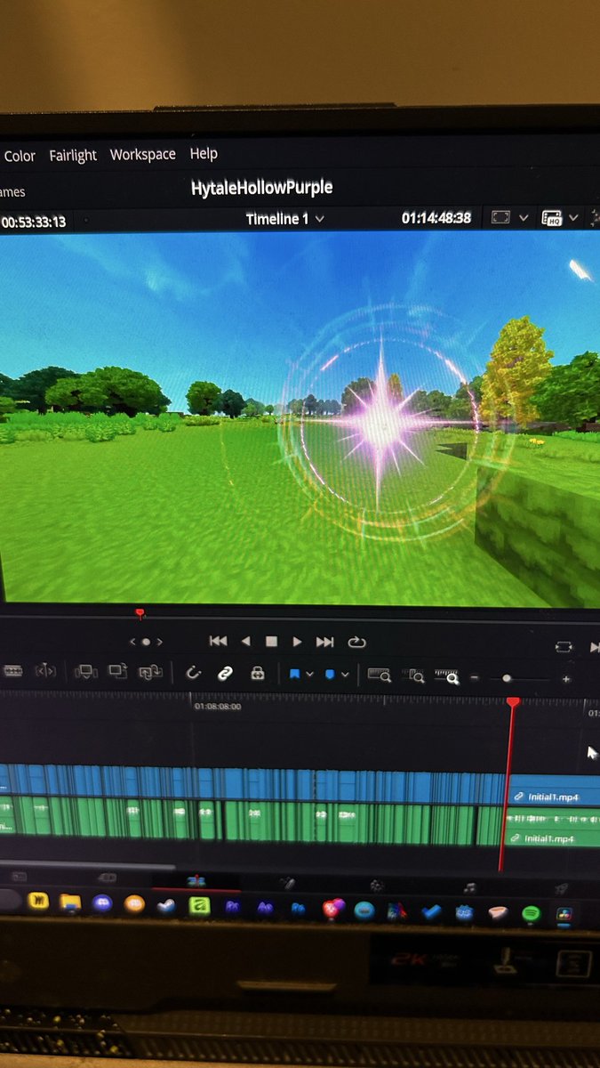Click DaVinci Resolve icon in the taskbar
This screenshot has width=600, height=1068.
[564, 914]
